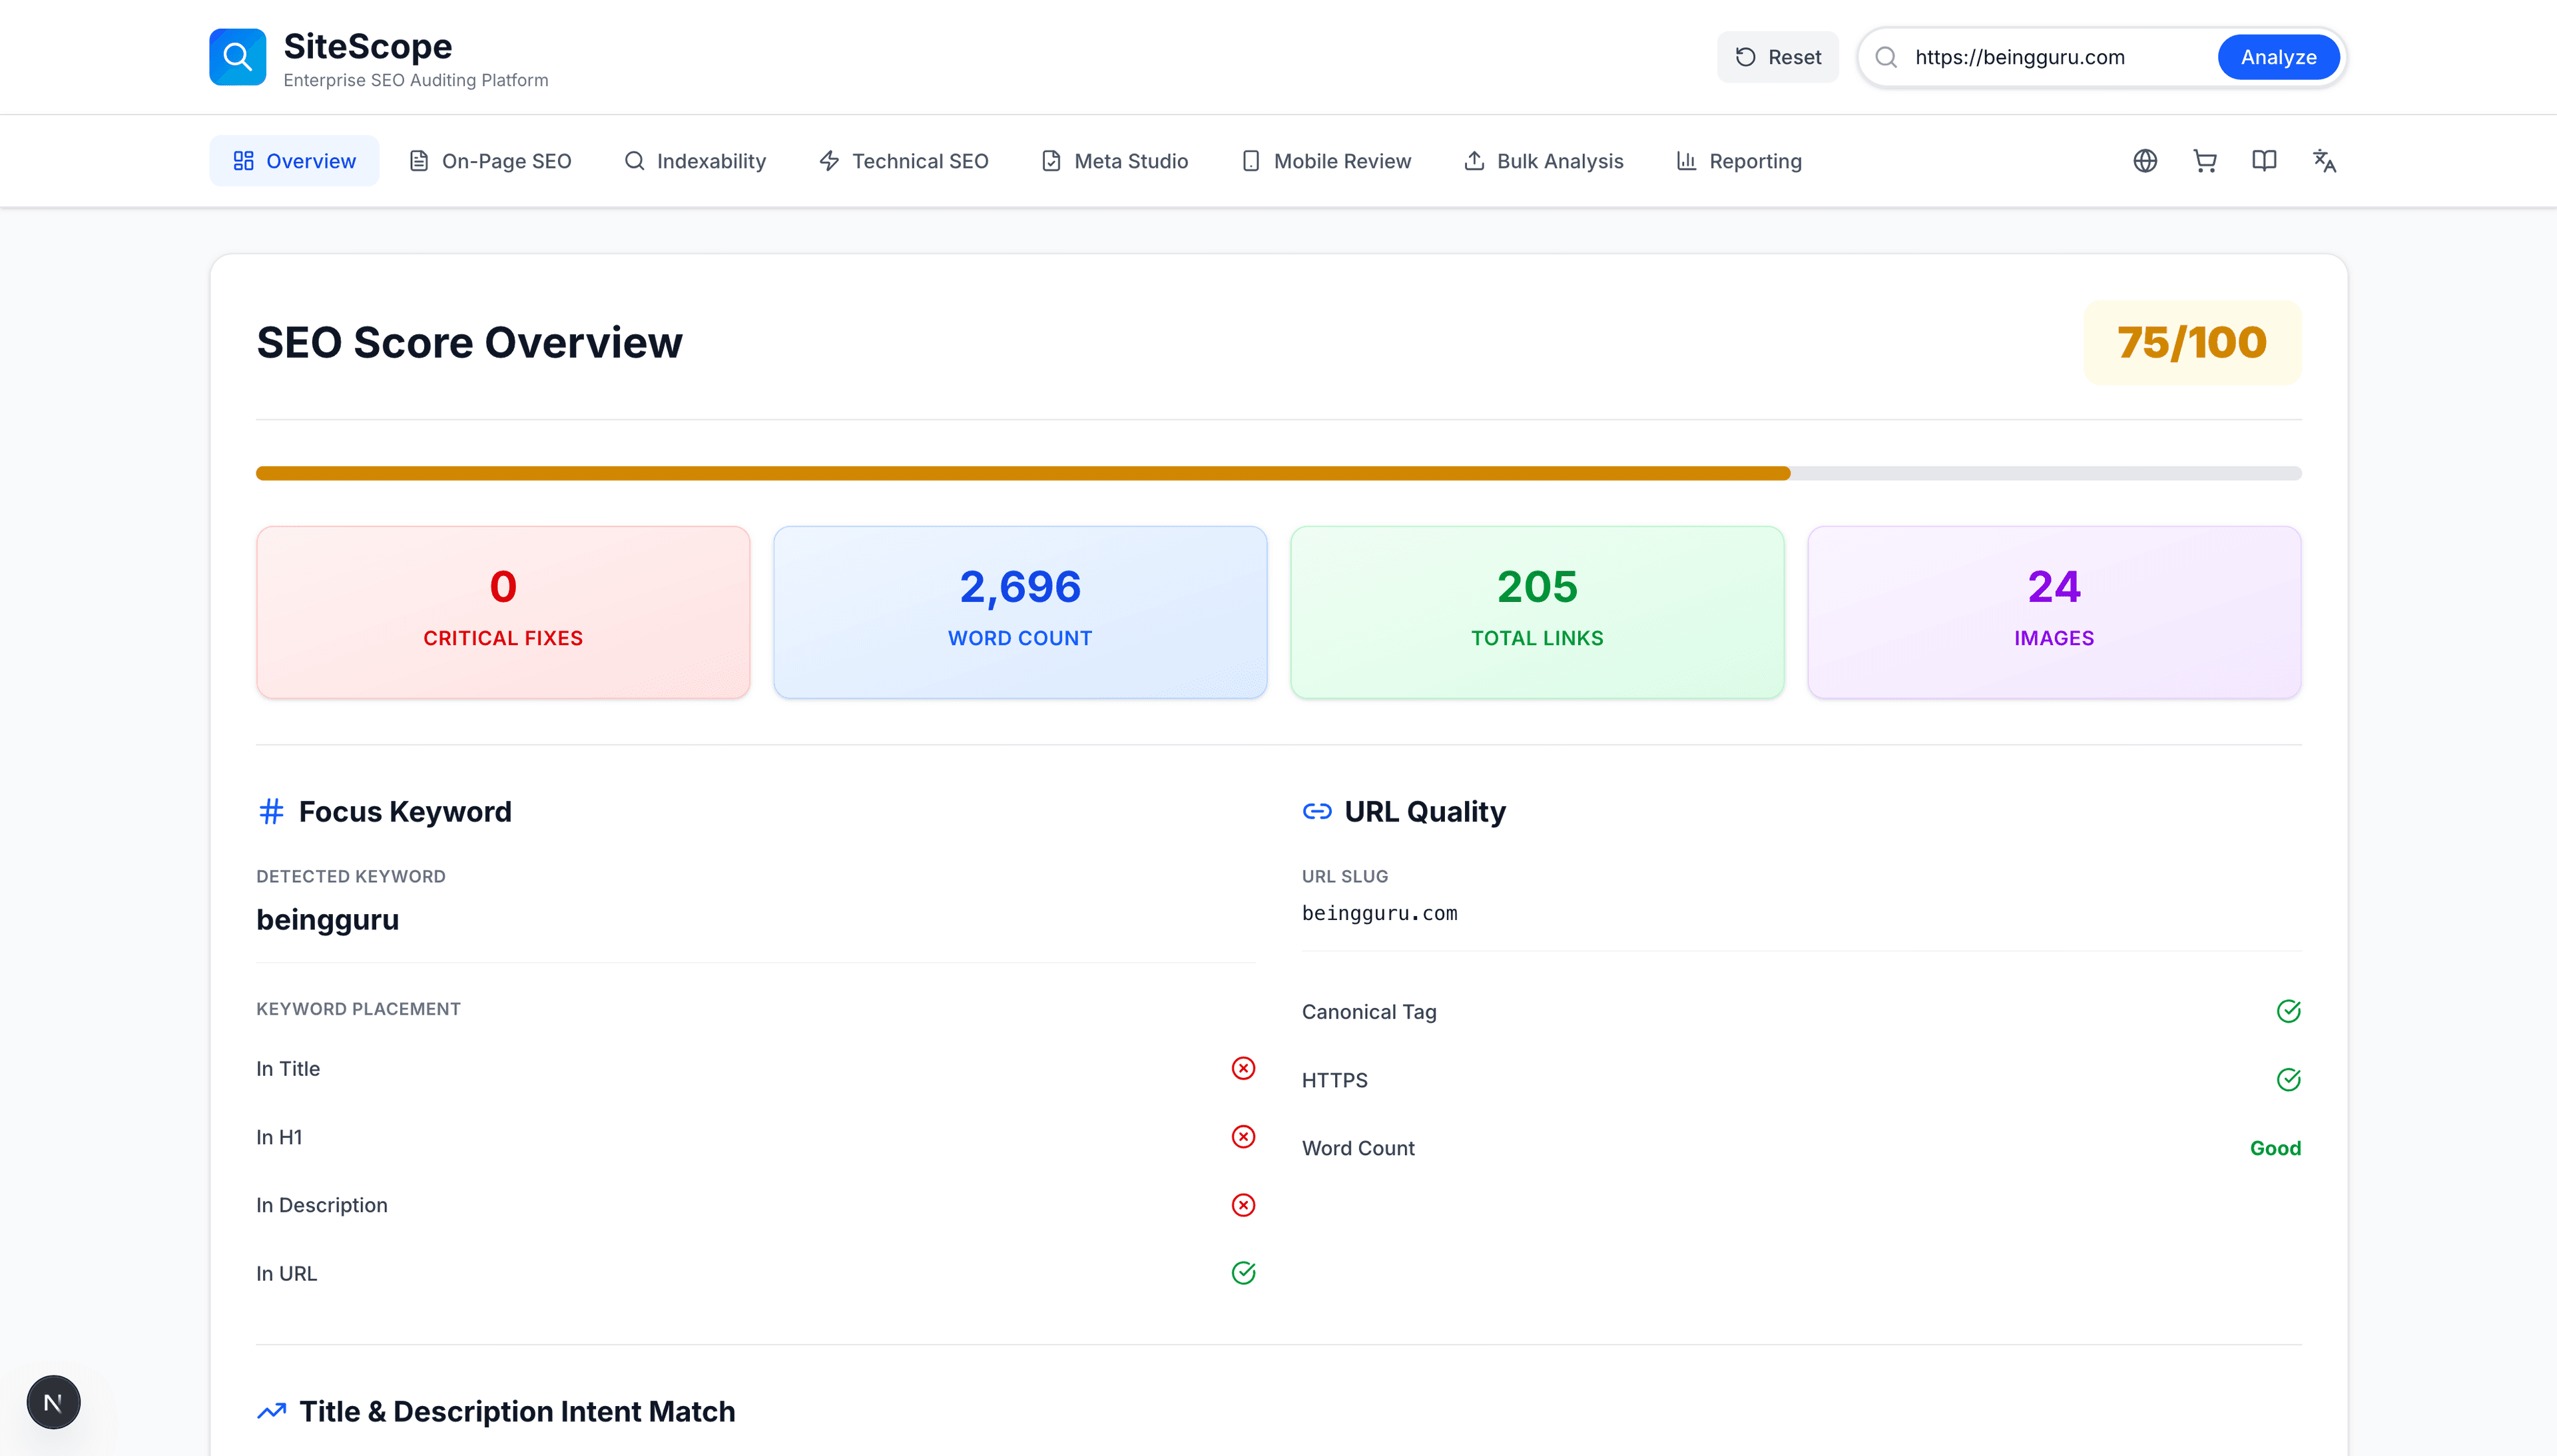
Task: Click the Critical Fixes stat card
Action: (503, 612)
